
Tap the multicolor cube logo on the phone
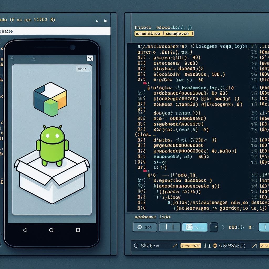pos(50,99)
